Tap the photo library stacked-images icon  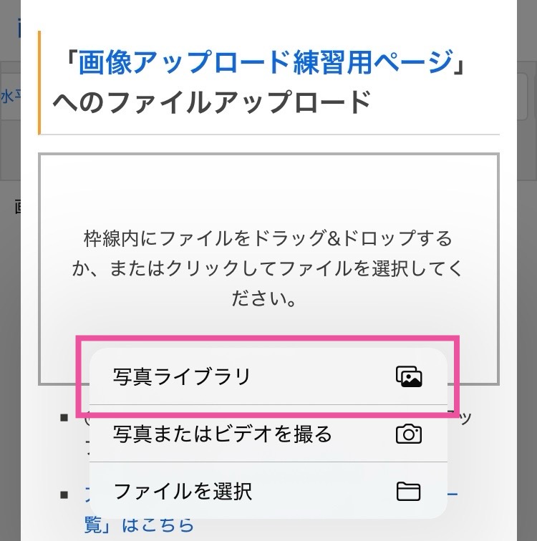(409, 376)
